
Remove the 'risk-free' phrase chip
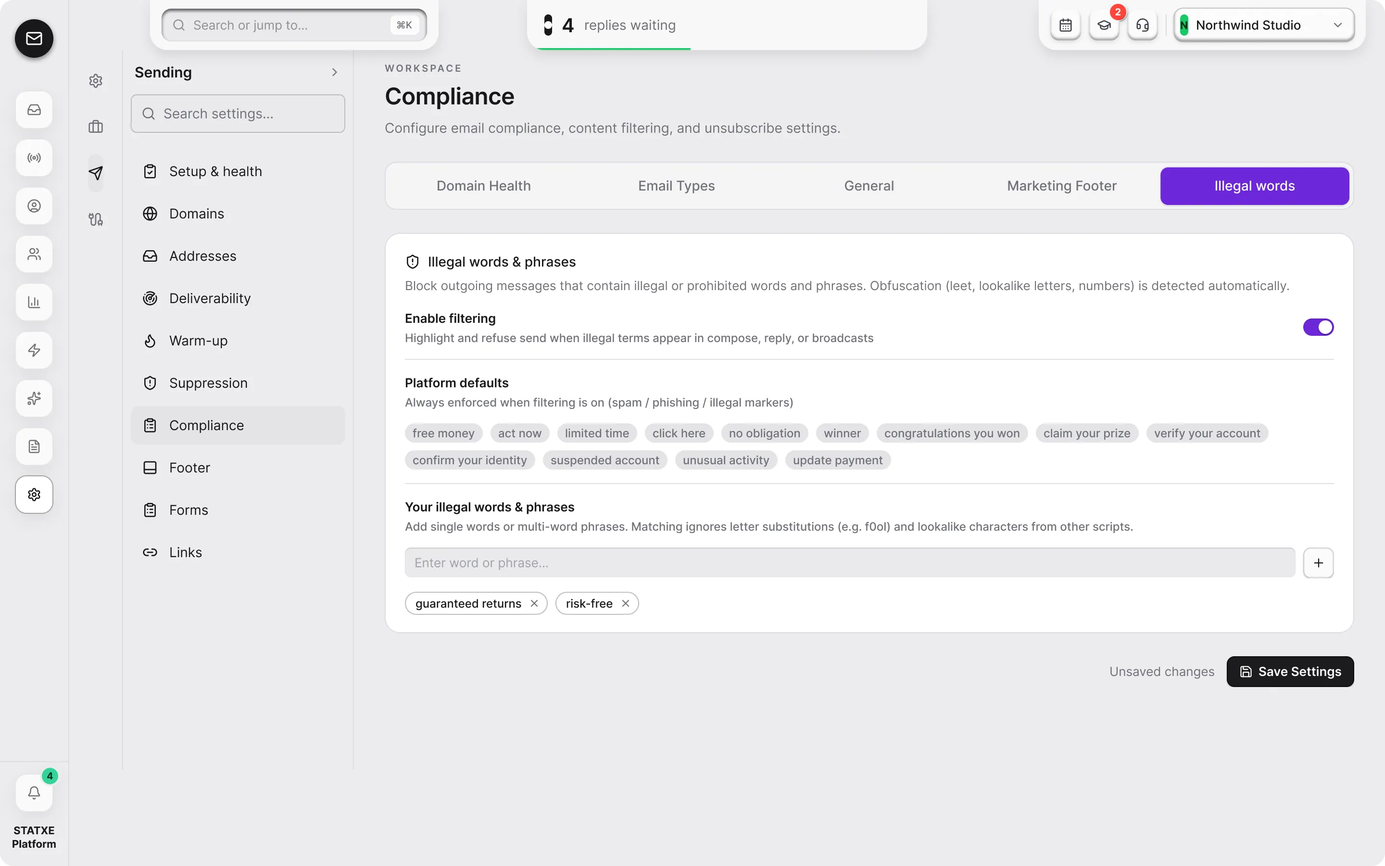625,603
